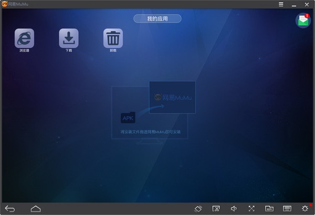Install an APK via bottom toolbar icon
Image resolution: width=315 pixels, height=215 pixels.
coord(269,209)
